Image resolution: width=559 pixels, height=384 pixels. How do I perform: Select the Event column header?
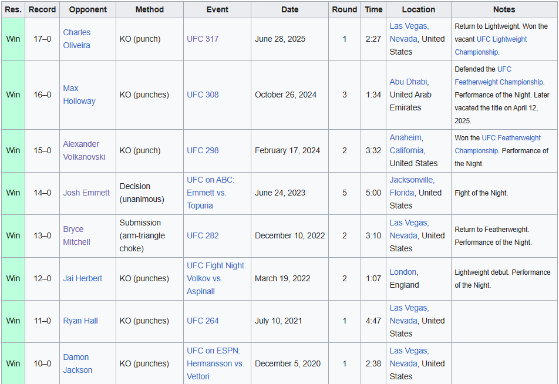[x=217, y=9]
